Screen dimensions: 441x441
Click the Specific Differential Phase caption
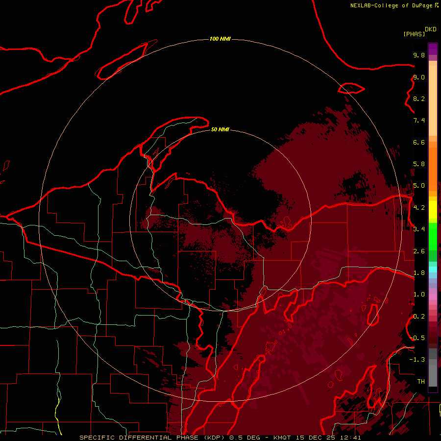pyautogui.click(x=220, y=438)
